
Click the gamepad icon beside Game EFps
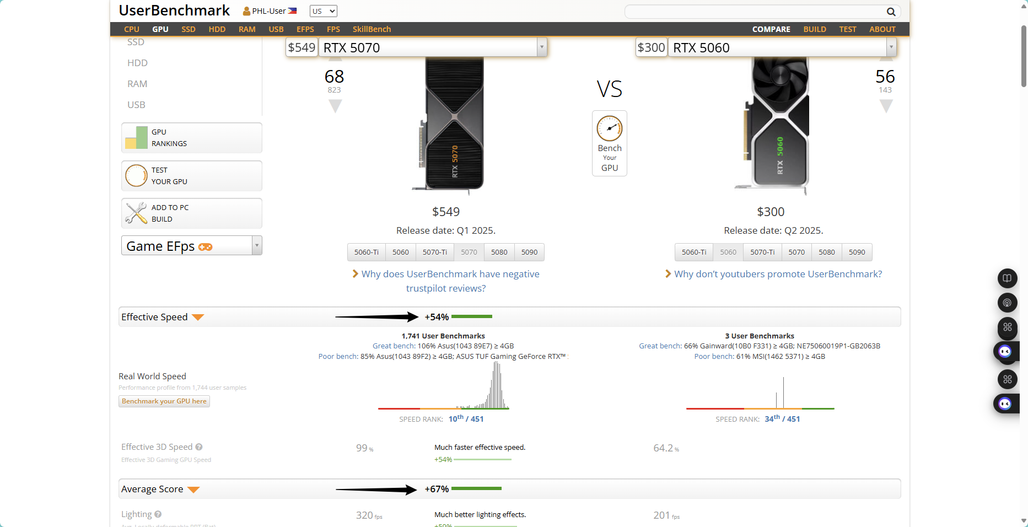206,247
